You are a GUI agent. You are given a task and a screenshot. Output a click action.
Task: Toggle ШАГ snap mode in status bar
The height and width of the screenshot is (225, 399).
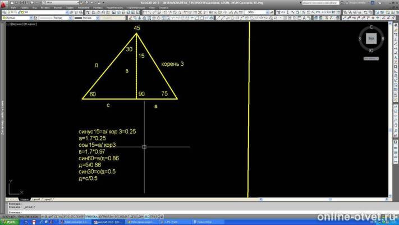point(51,217)
